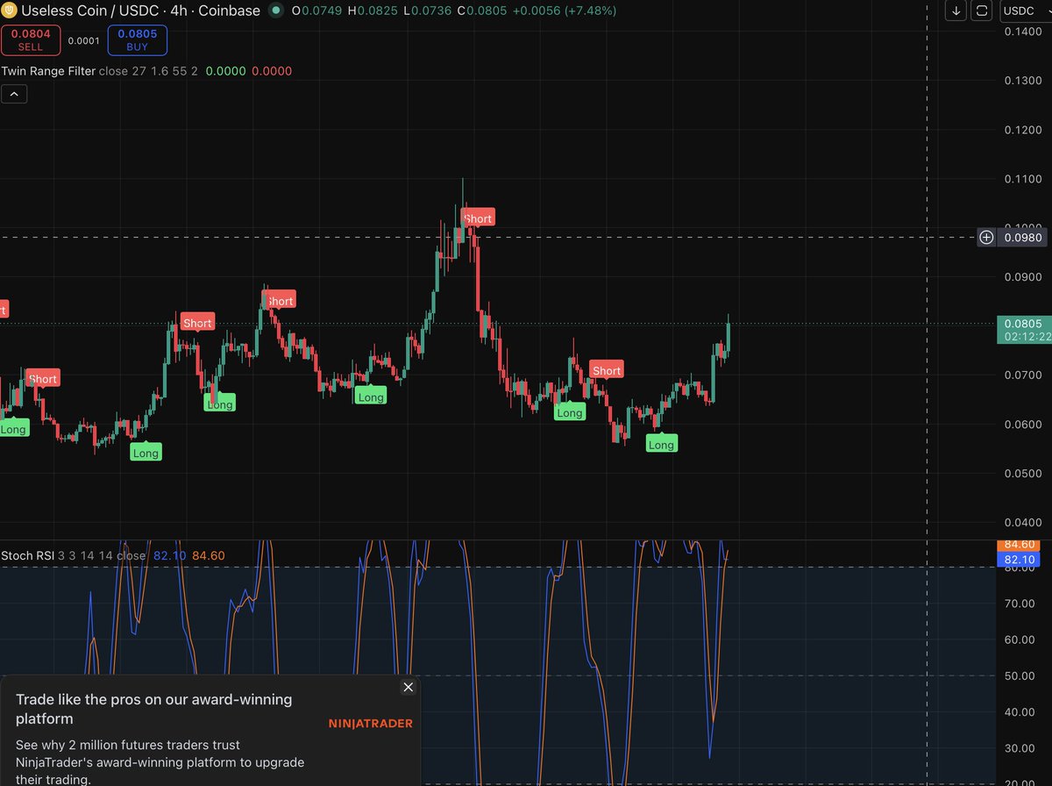The height and width of the screenshot is (786, 1052).
Task: Click the down arrow button near USDC
Action: click(x=956, y=11)
